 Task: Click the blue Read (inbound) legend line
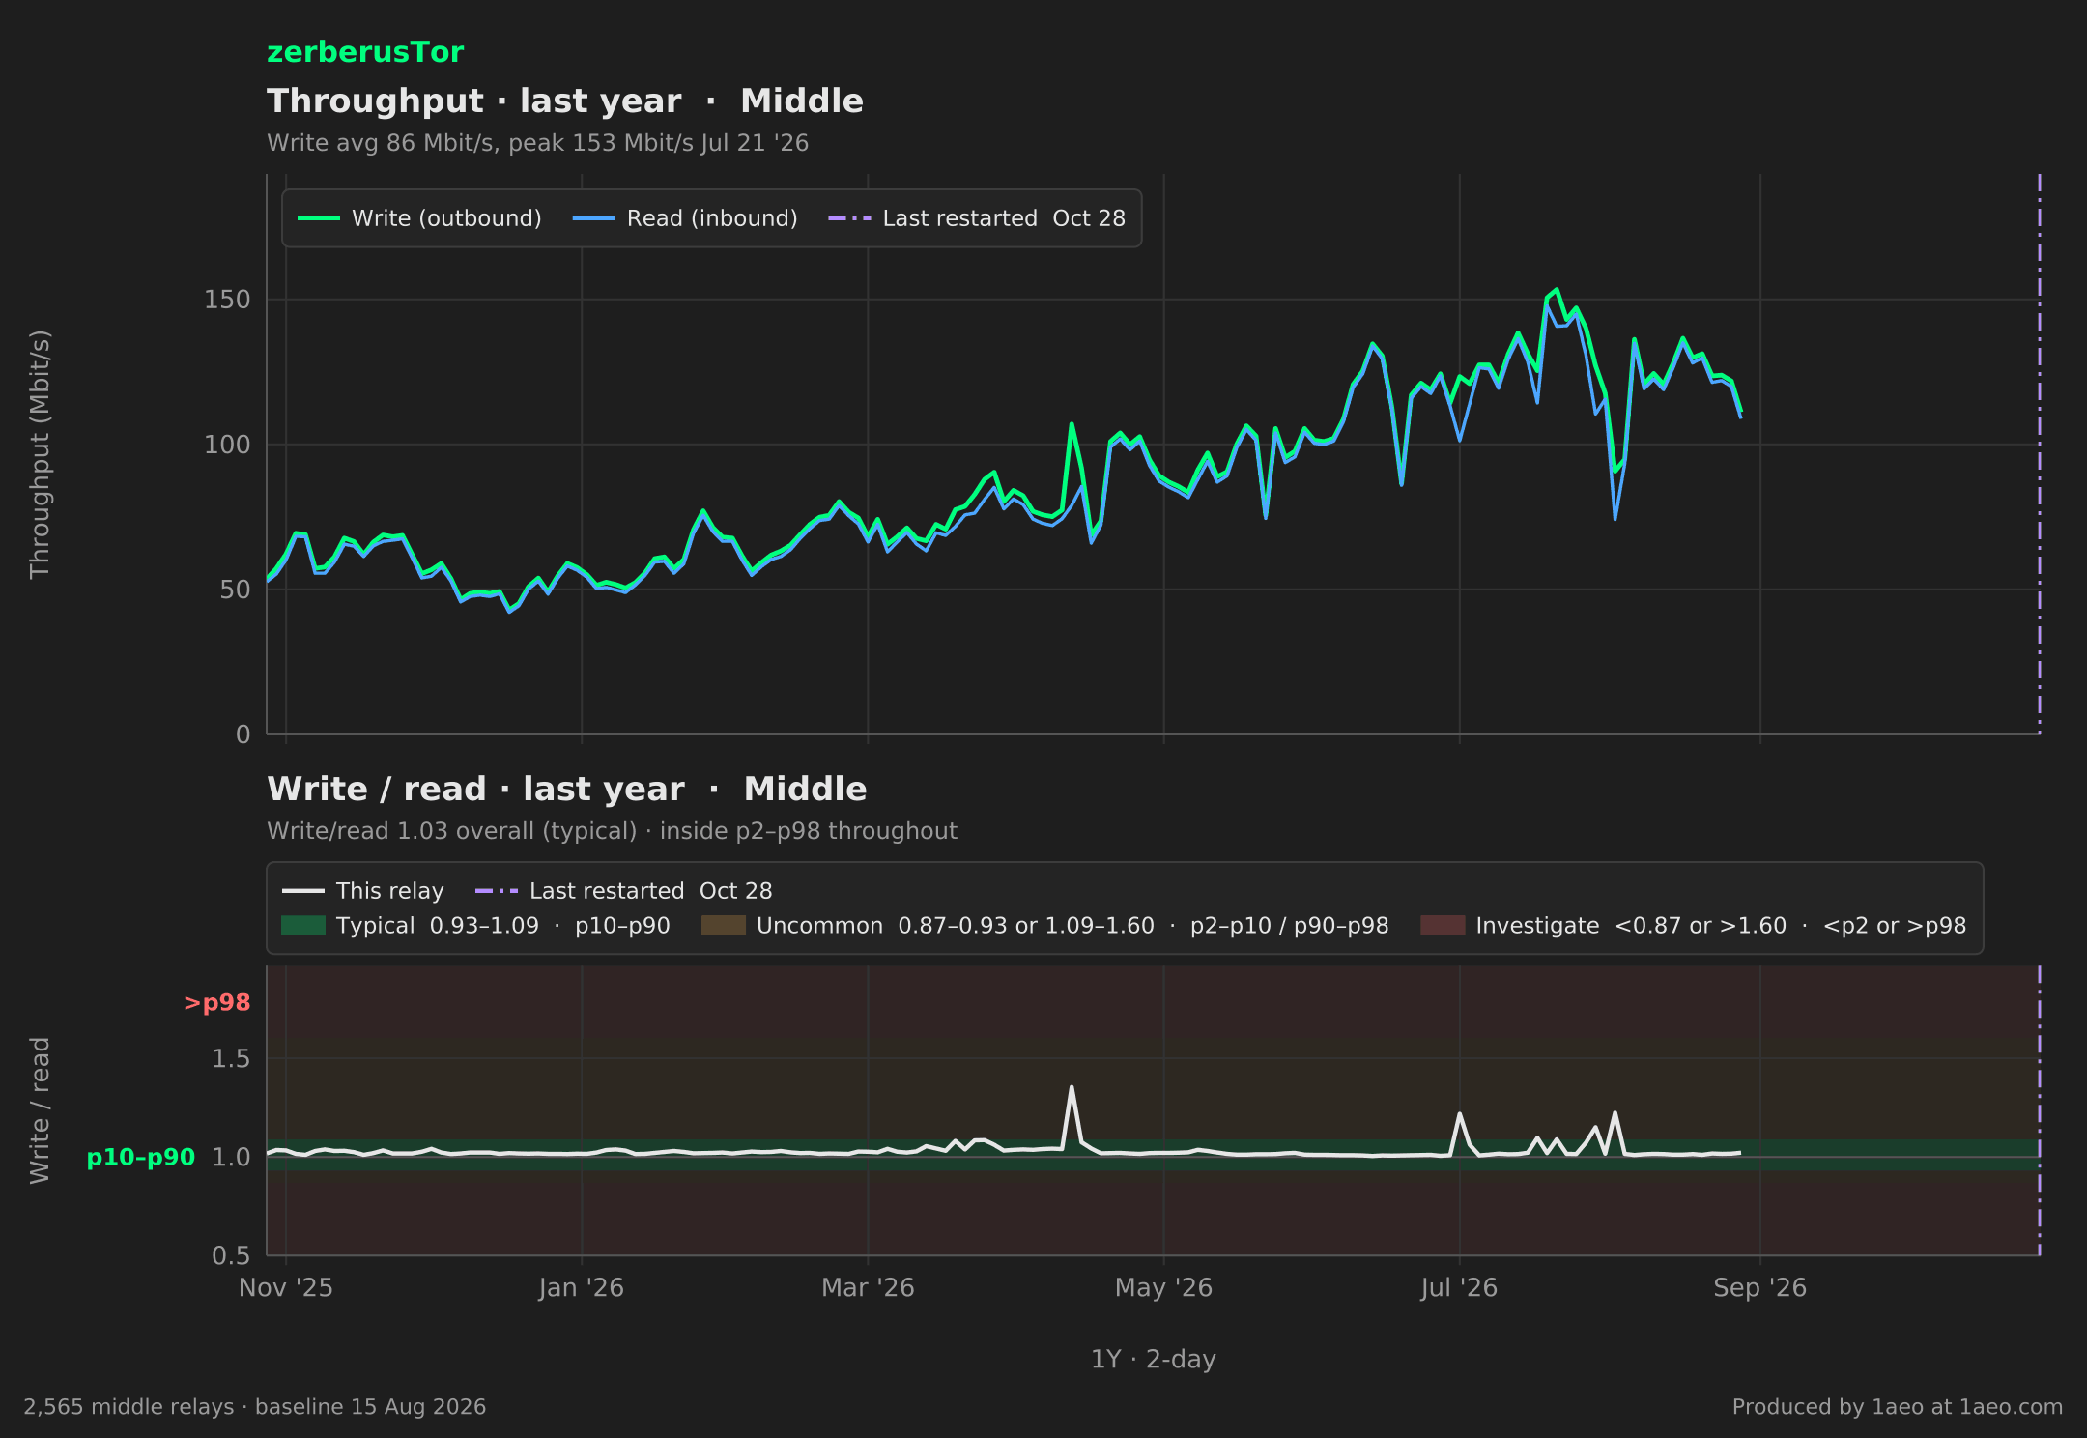(x=593, y=218)
